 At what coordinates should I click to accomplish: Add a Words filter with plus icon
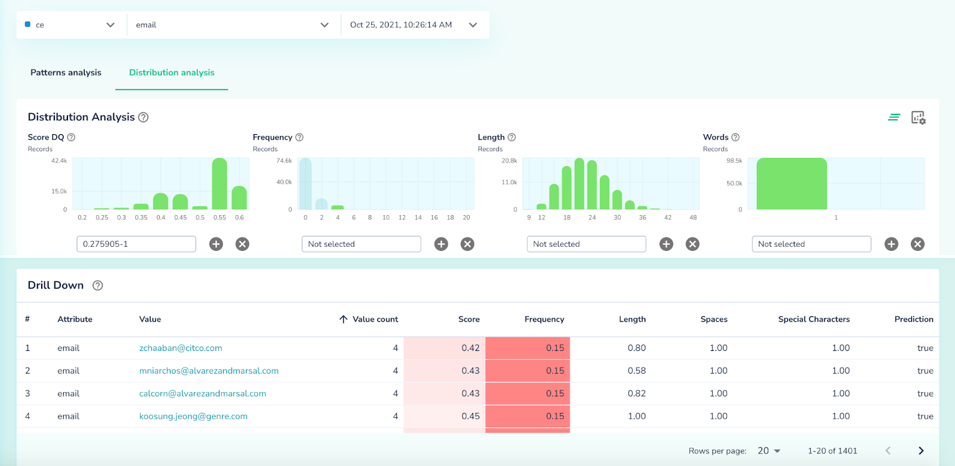click(891, 244)
